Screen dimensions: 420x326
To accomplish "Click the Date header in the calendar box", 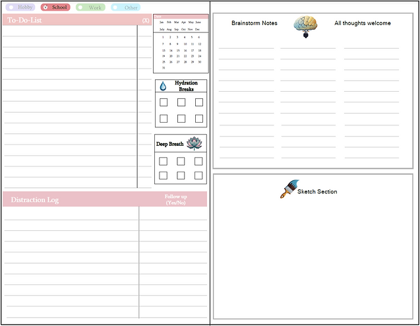I will click(158, 16).
